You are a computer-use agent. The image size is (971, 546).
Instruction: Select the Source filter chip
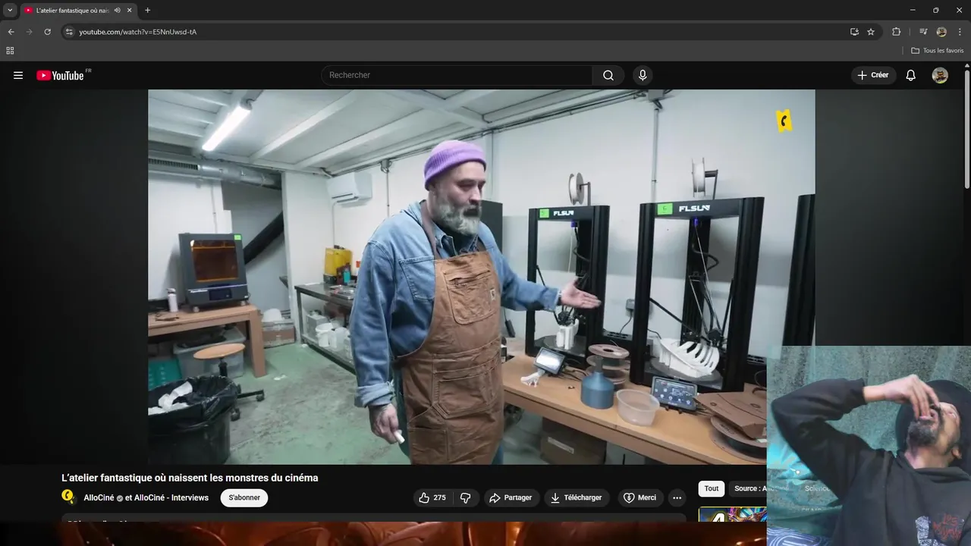coord(749,488)
